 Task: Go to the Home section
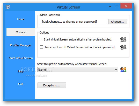(x=21, y=19)
